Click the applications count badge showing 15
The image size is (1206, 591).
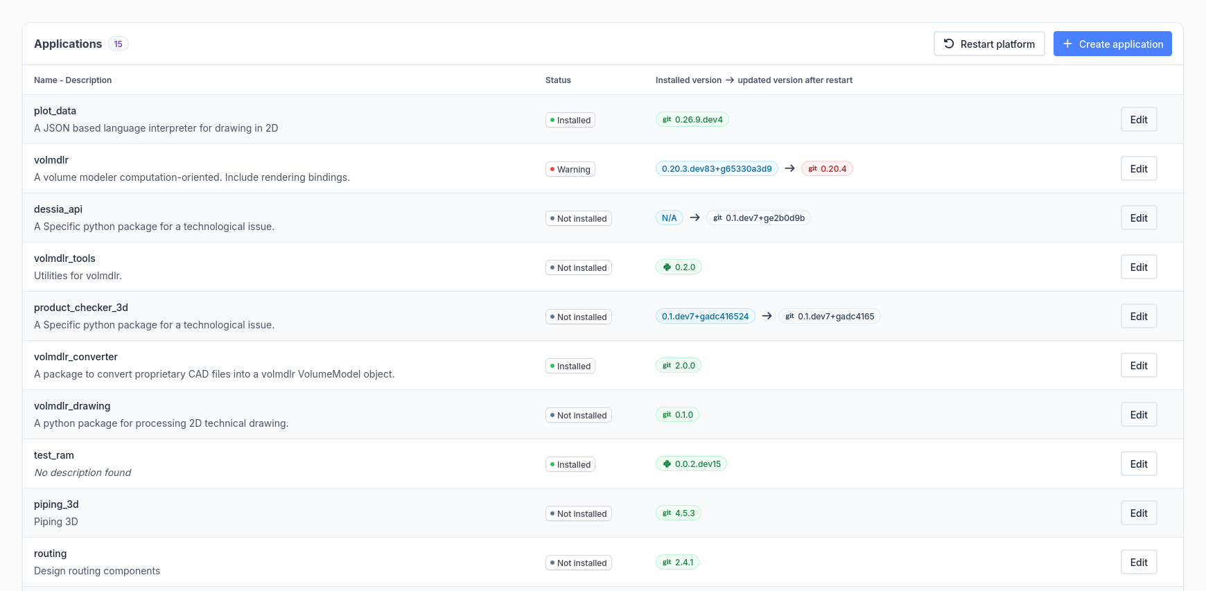[x=119, y=44]
